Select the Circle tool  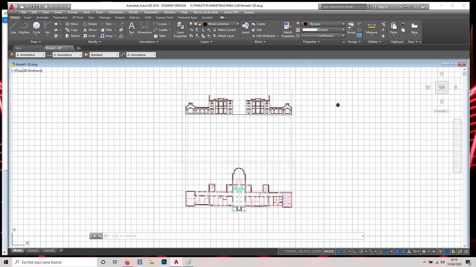(36, 28)
